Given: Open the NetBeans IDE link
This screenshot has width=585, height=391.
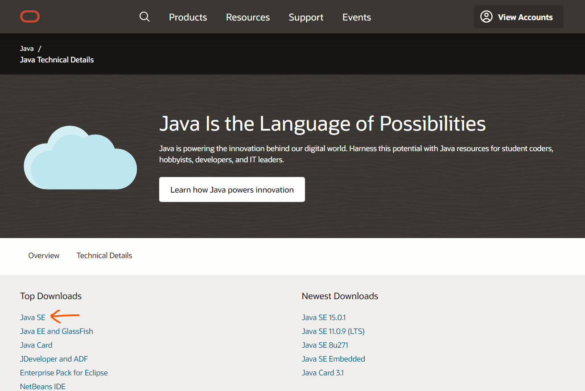Looking at the screenshot, I should [43, 387].
